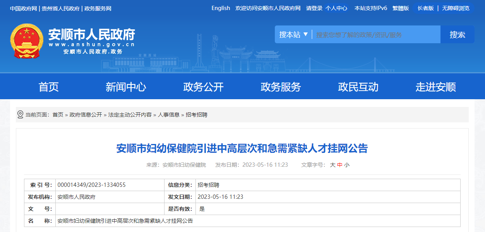This screenshot has width=485, height=232.
Task: Open the 中国政府网 link
Action: pyautogui.click(x=23, y=8)
